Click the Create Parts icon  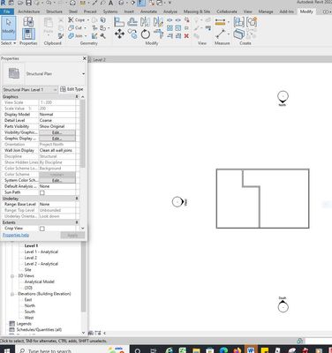click(238, 34)
